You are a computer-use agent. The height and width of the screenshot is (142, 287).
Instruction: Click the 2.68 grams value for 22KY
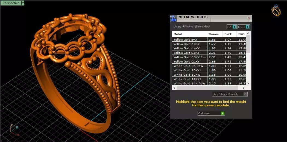click(212, 61)
